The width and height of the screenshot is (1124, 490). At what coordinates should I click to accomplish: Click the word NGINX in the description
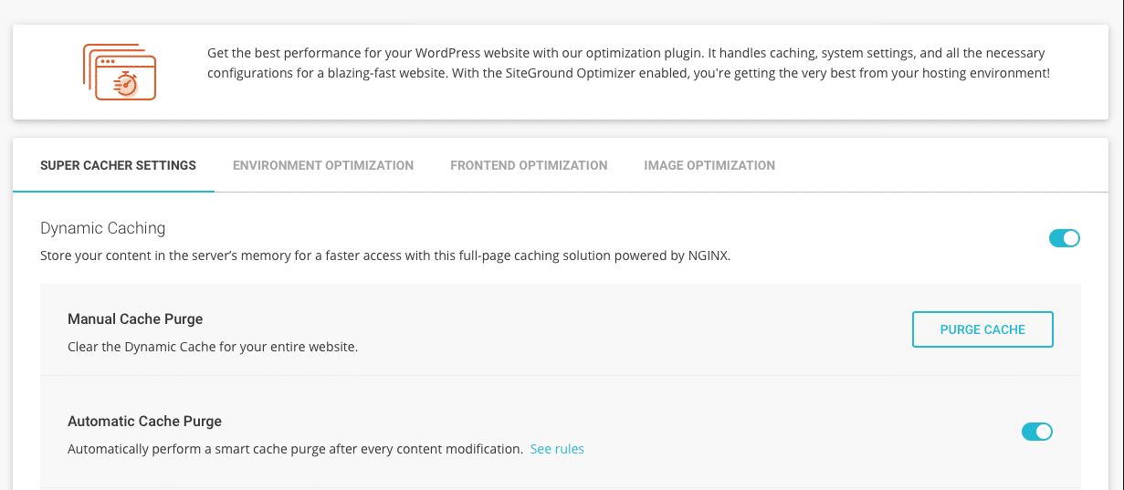click(708, 255)
